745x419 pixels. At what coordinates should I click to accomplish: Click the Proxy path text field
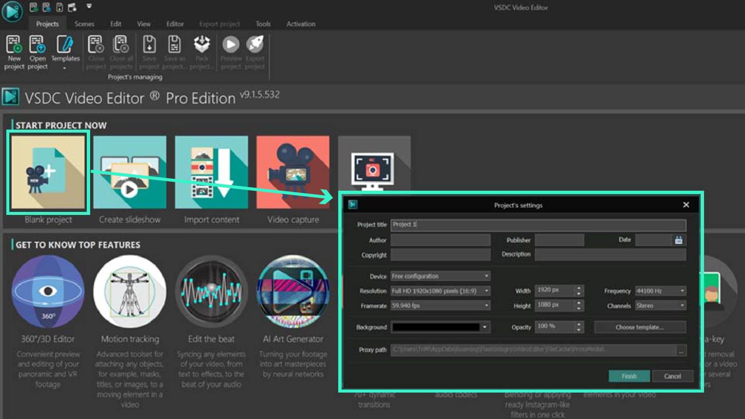(533, 350)
